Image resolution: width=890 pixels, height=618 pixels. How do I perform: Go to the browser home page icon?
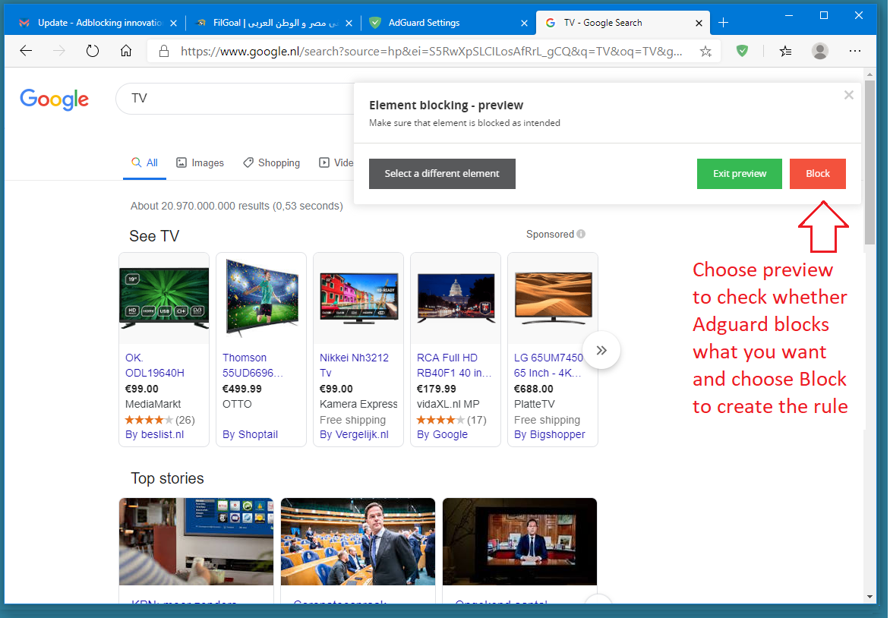(x=126, y=51)
